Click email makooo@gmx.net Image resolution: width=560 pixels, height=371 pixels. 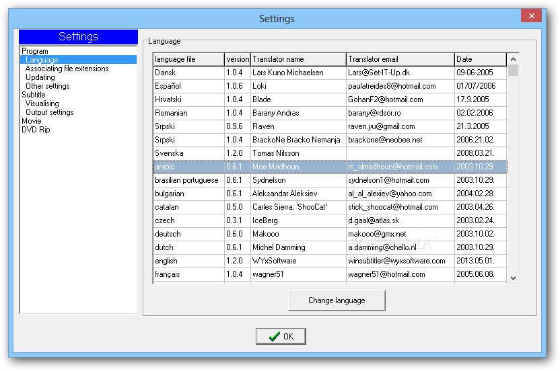click(x=377, y=234)
